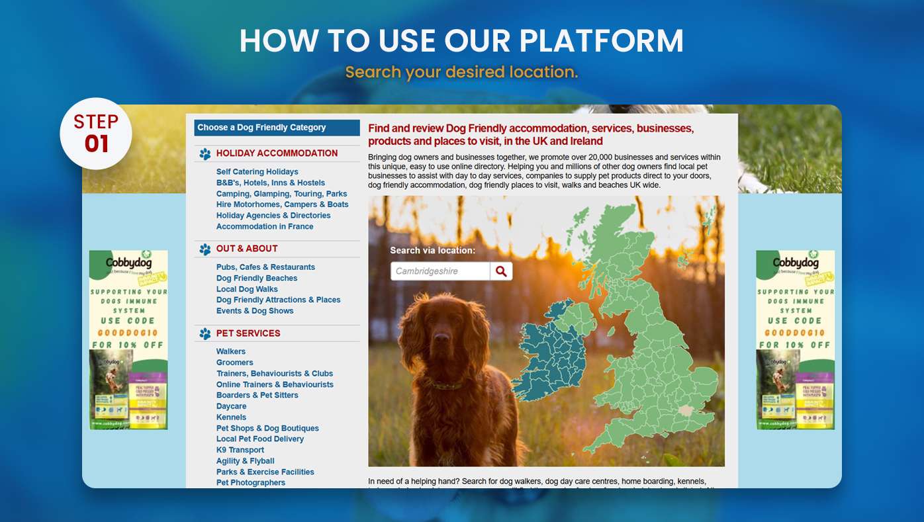Open the Walkers link
924x522 pixels.
click(x=231, y=352)
